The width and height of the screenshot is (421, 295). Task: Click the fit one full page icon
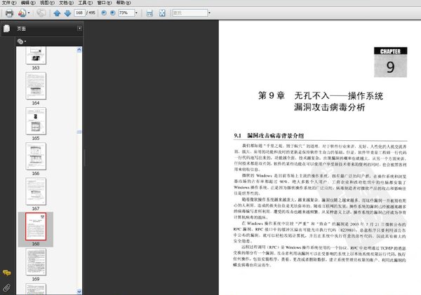click(x=162, y=13)
